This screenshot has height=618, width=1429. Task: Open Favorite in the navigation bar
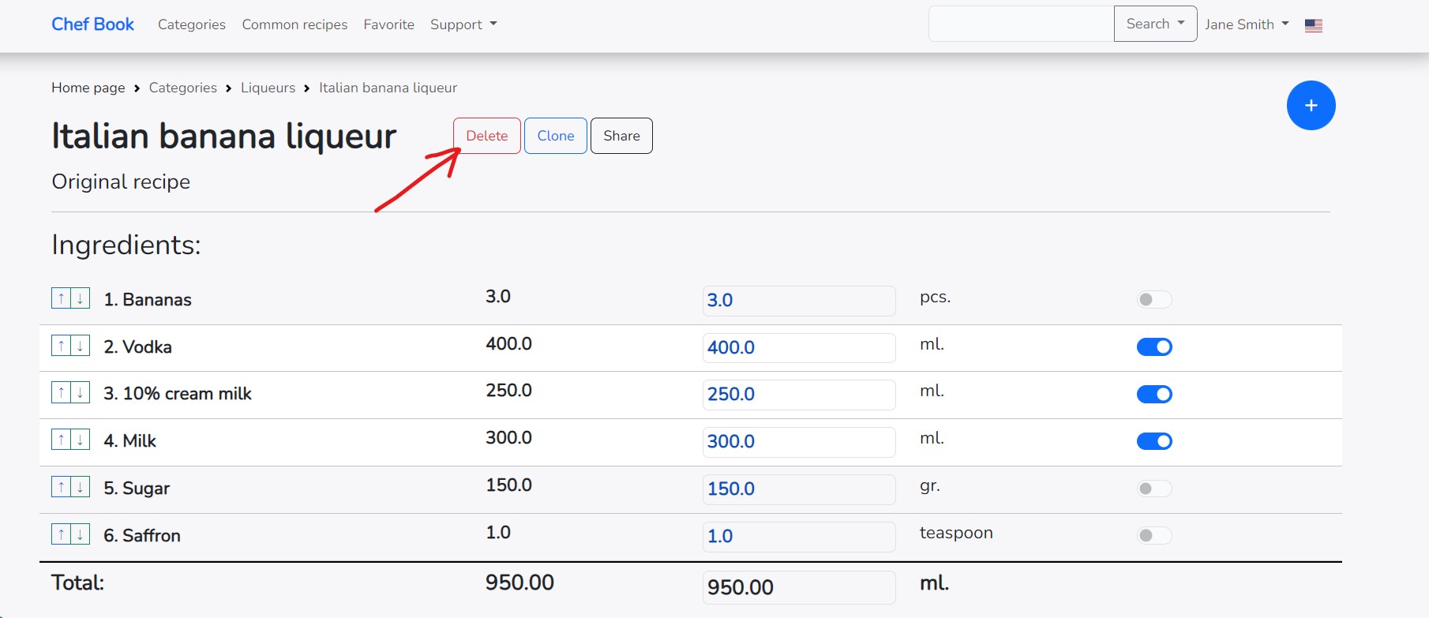(388, 24)
